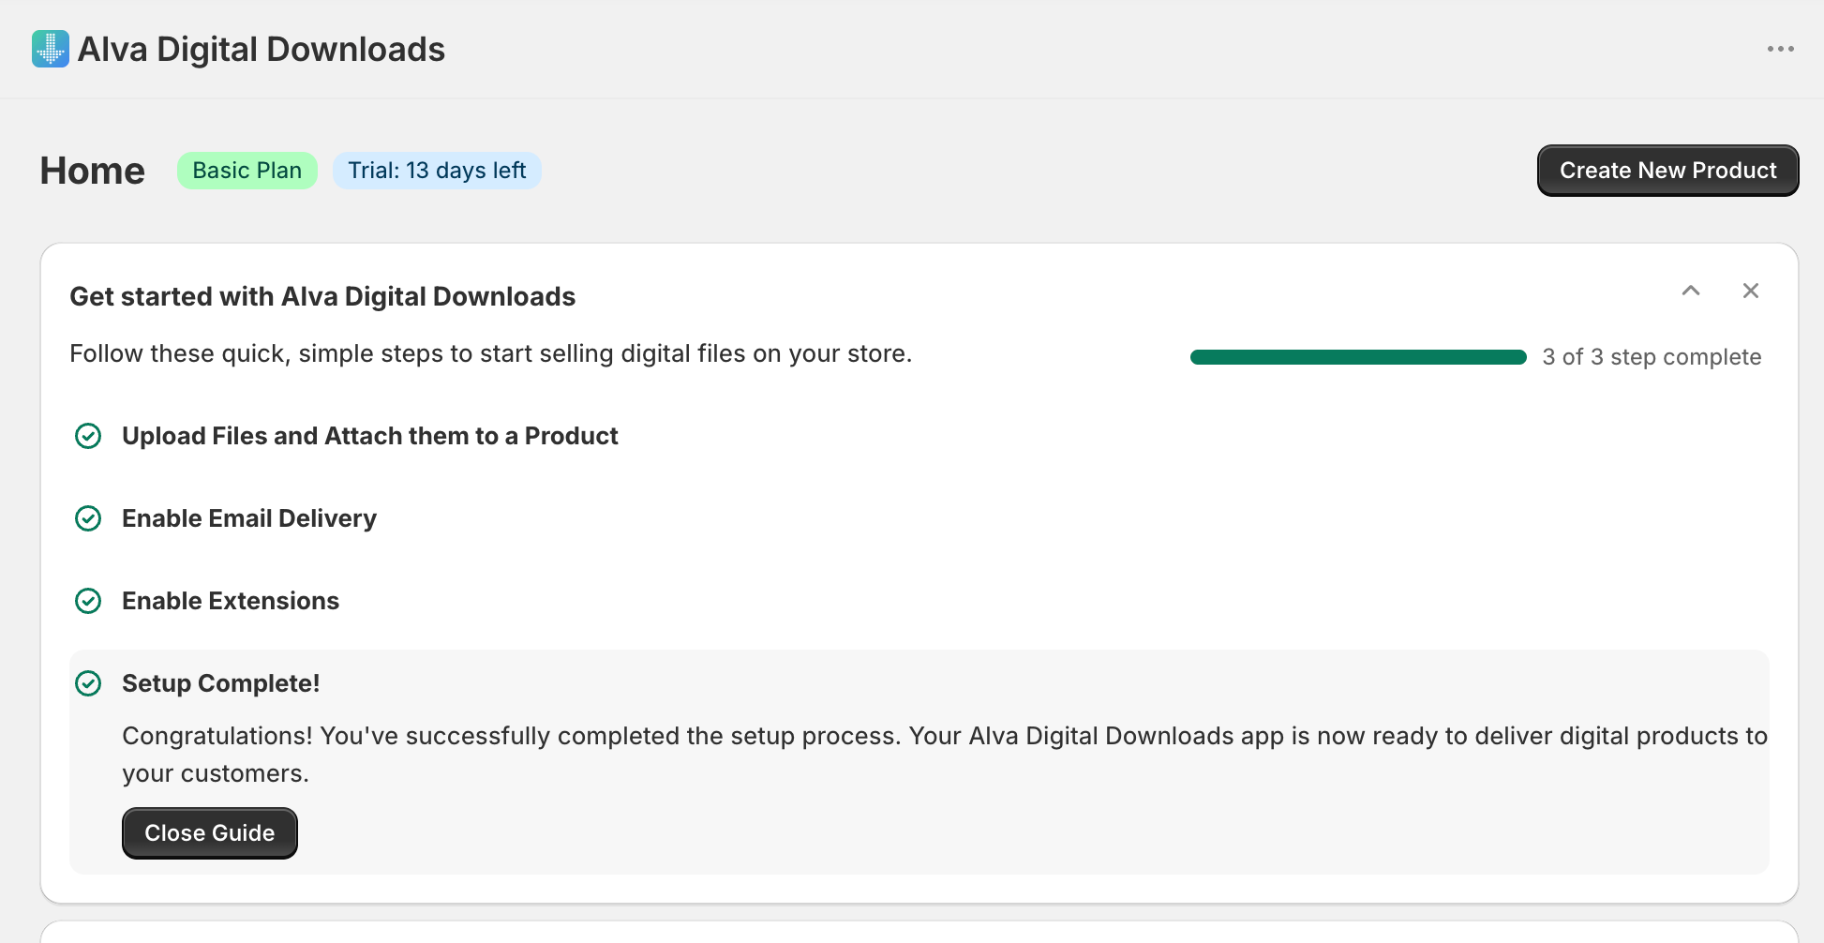The image size is (1824, 943).
Task: Click the Basic Plan badge
Action: click(x=247, y=171)
